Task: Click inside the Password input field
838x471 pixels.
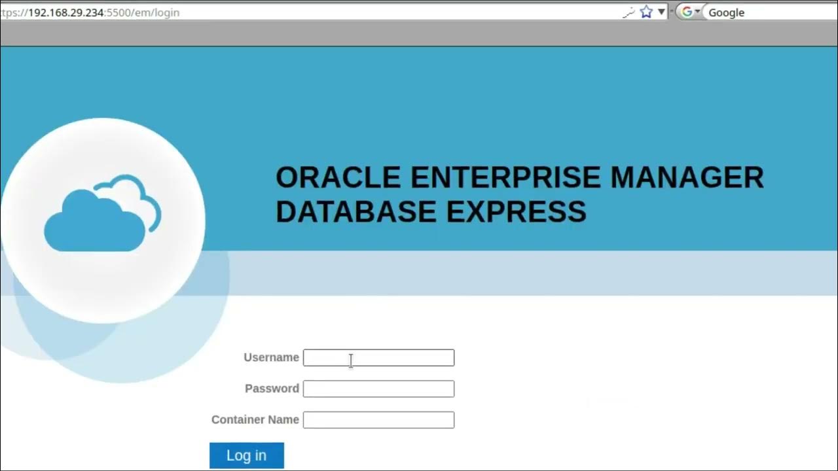Action: tap(378, 389)
